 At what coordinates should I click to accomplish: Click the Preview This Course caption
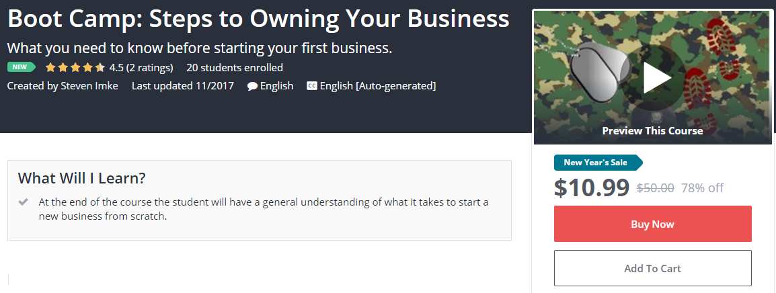[652, 131]
